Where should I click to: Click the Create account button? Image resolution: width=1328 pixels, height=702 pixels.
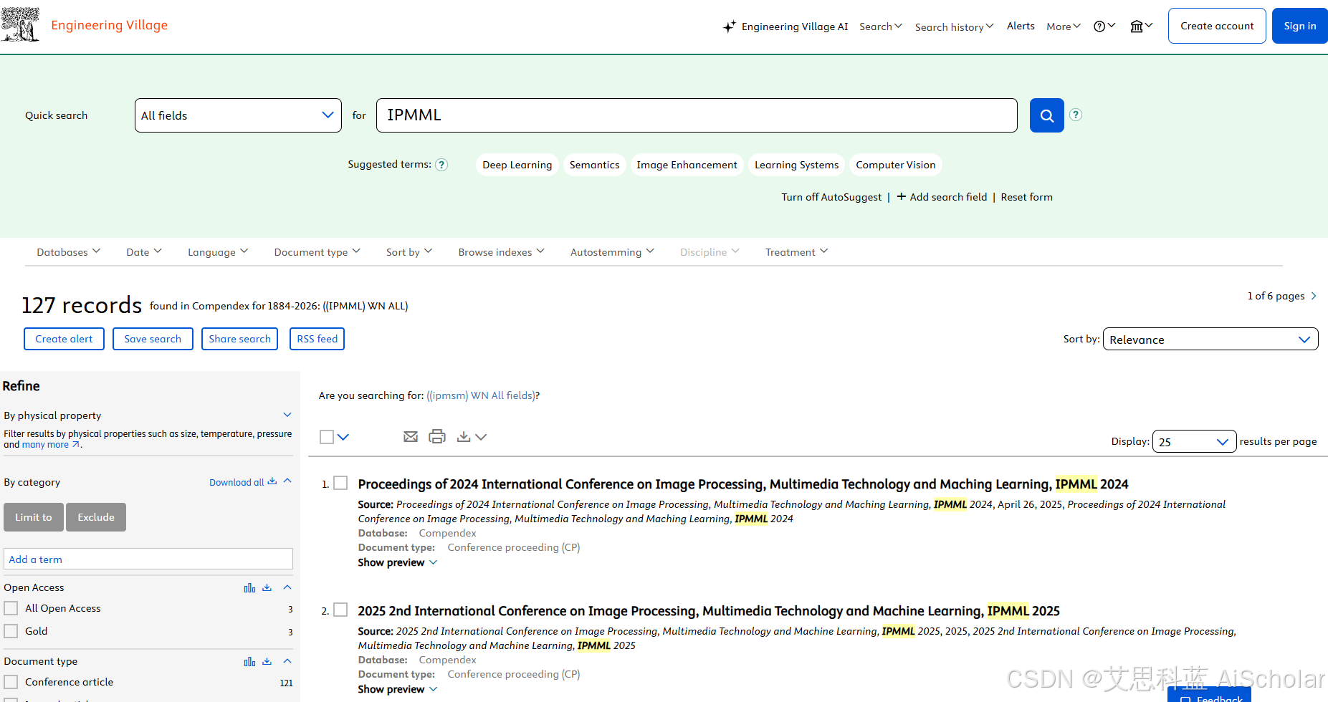pos(1217,26)
